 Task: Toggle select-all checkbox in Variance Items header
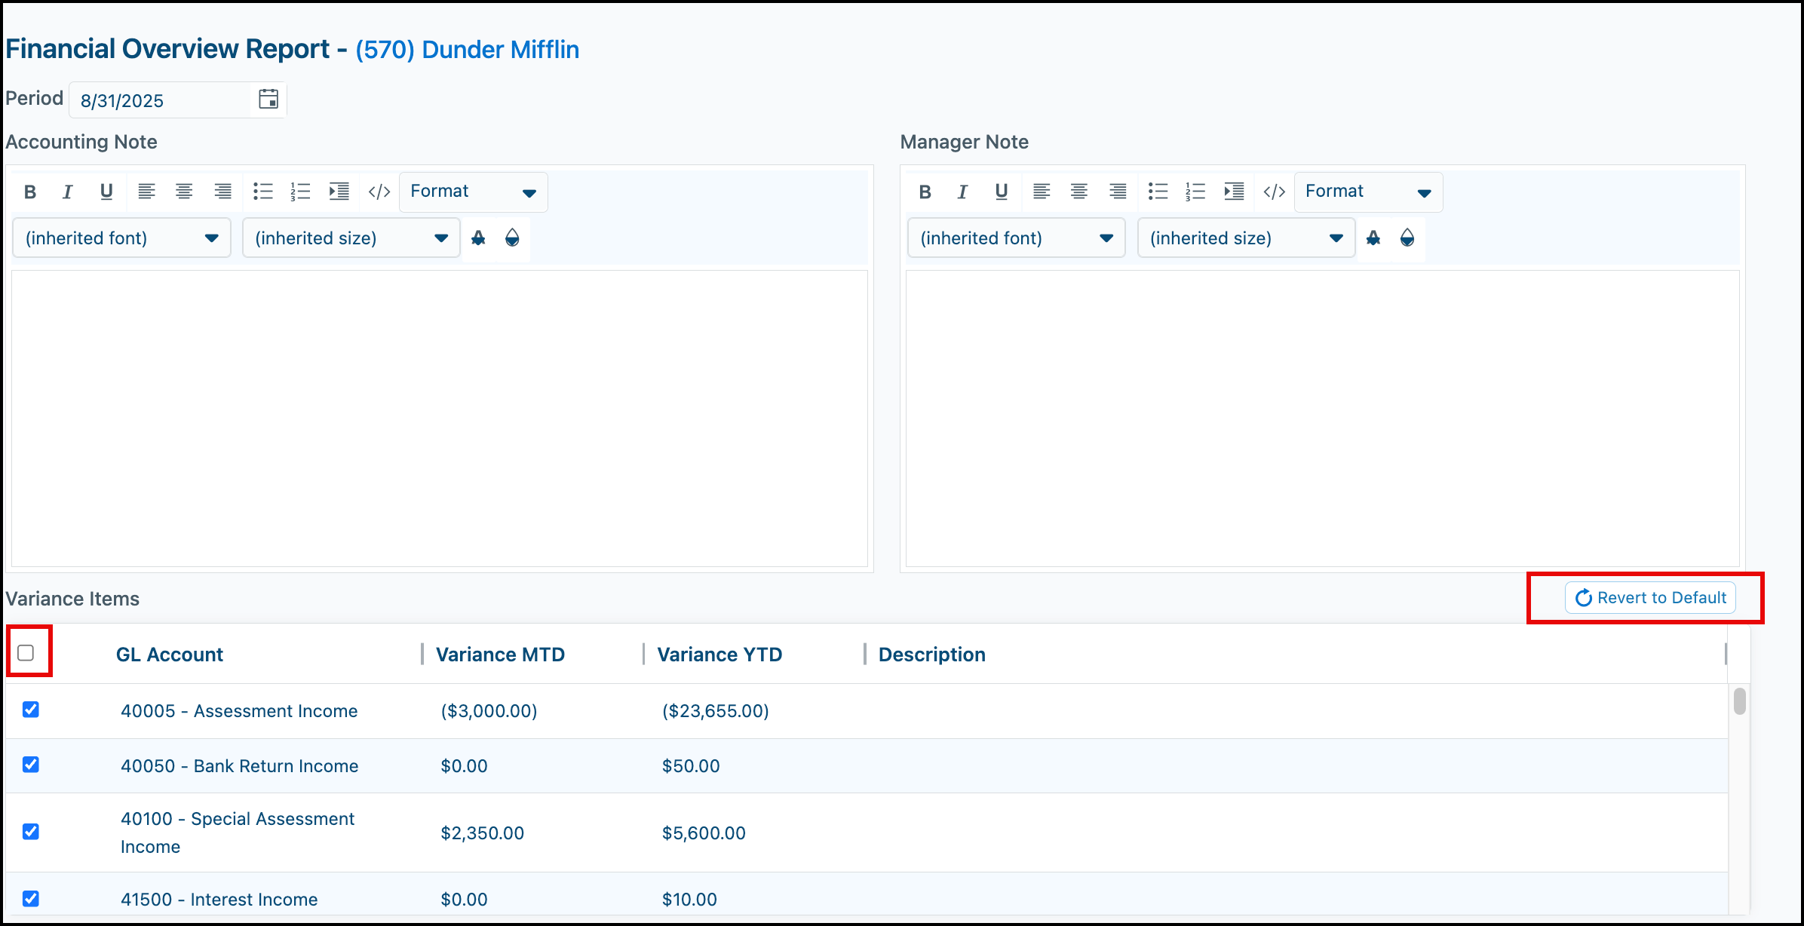point(26,652)
